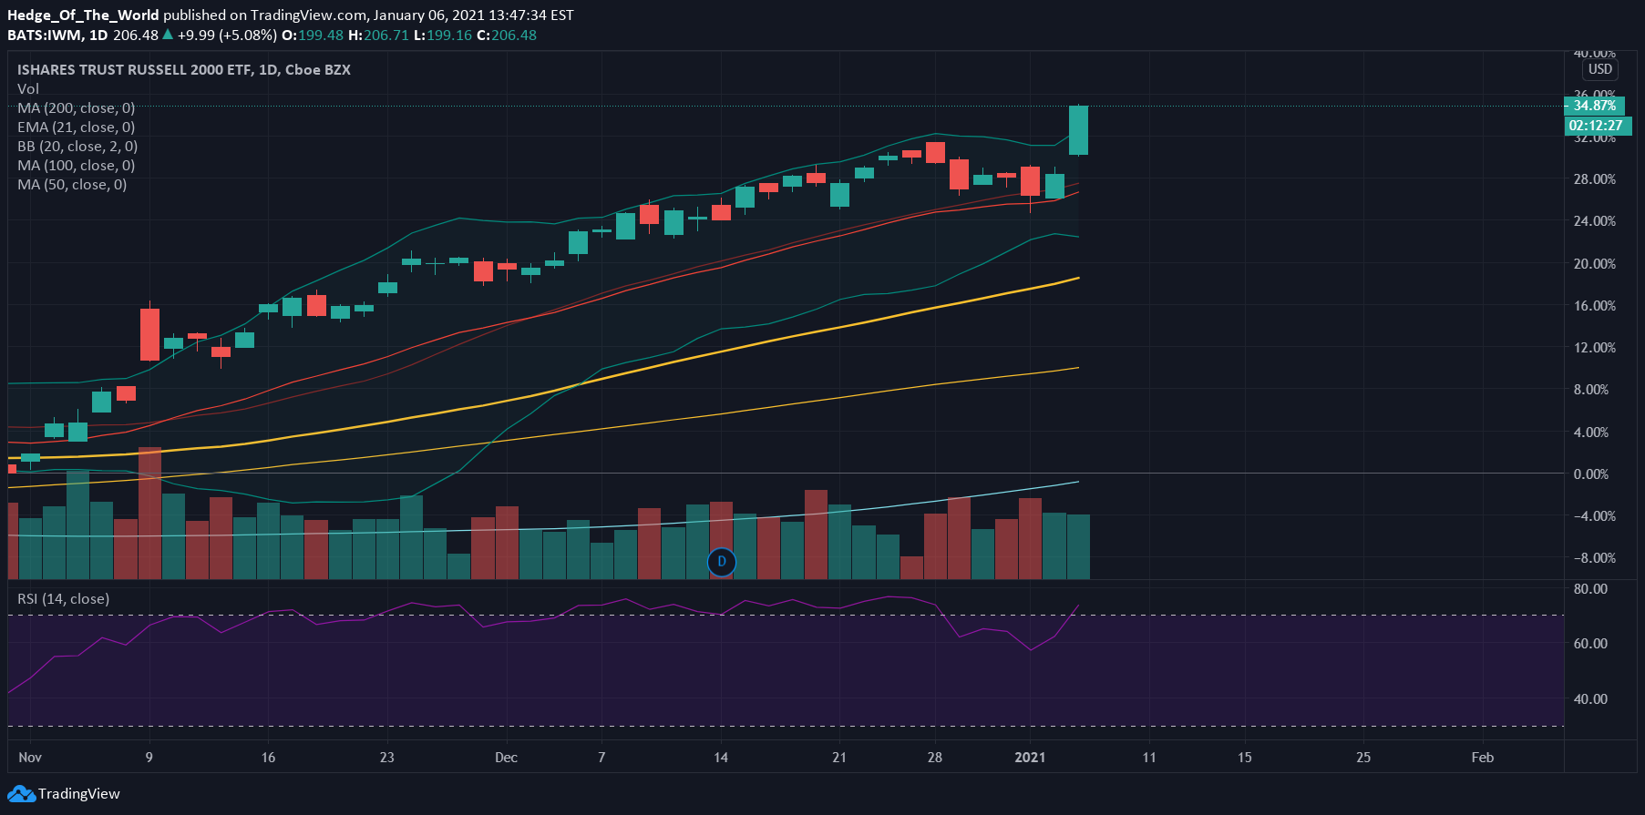1645x815 pixels.
Task: Click the high value H:206.71
Action: (x=378, y=35)
